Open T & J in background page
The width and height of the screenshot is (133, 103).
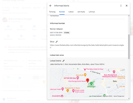(34, 37)
